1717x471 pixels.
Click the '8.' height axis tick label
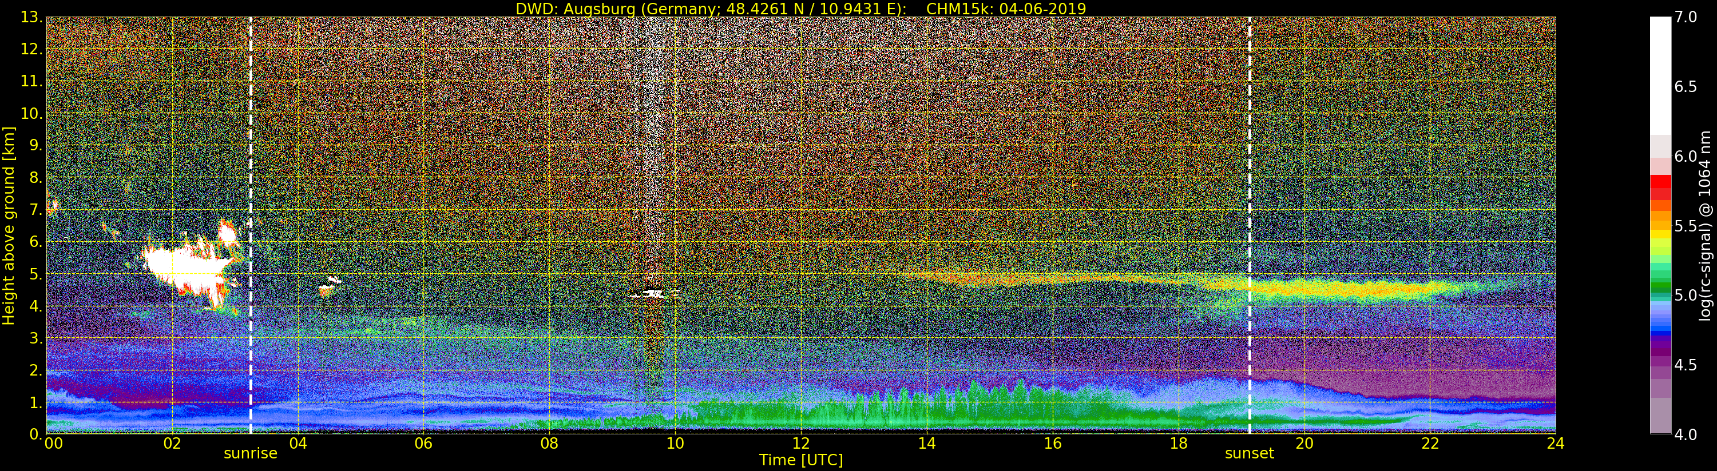(36, 178)
